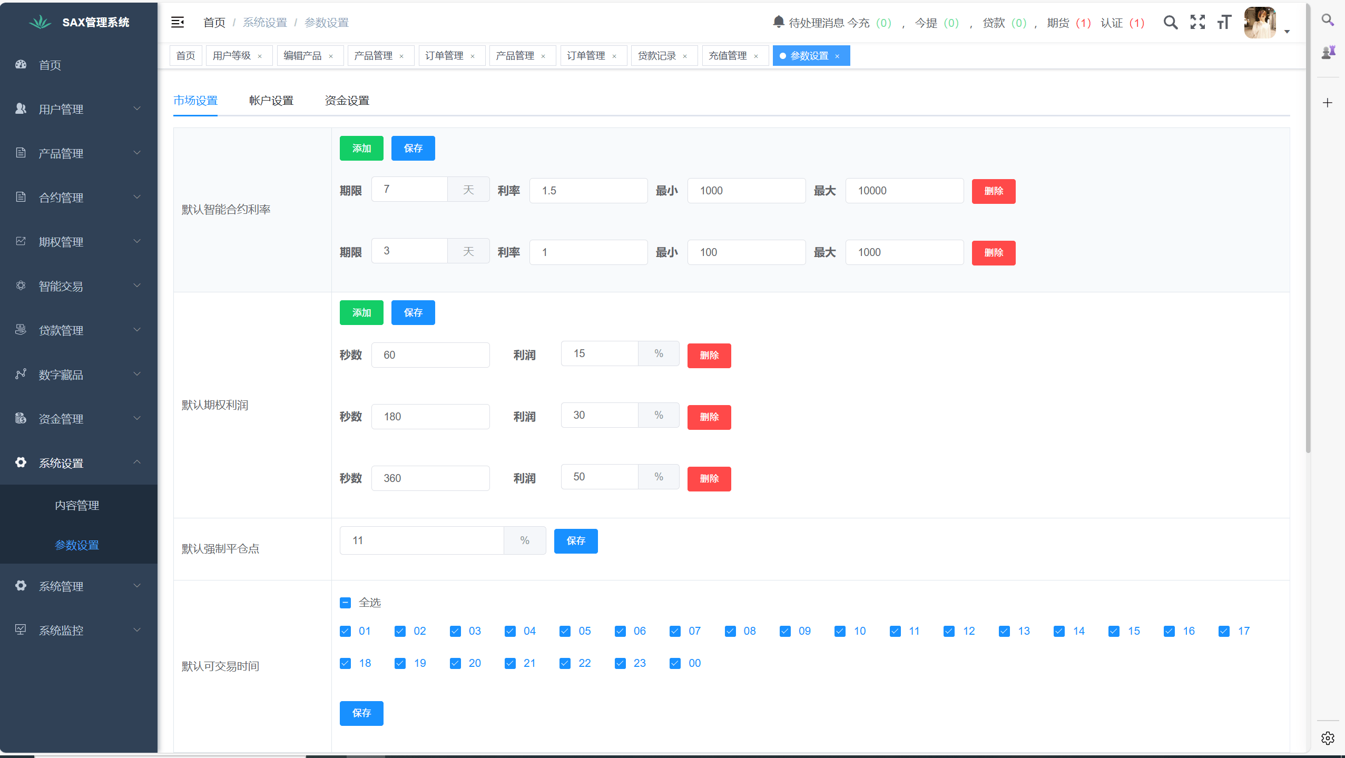Uncheck hour 00 checkbox

[x=675, y=663]
